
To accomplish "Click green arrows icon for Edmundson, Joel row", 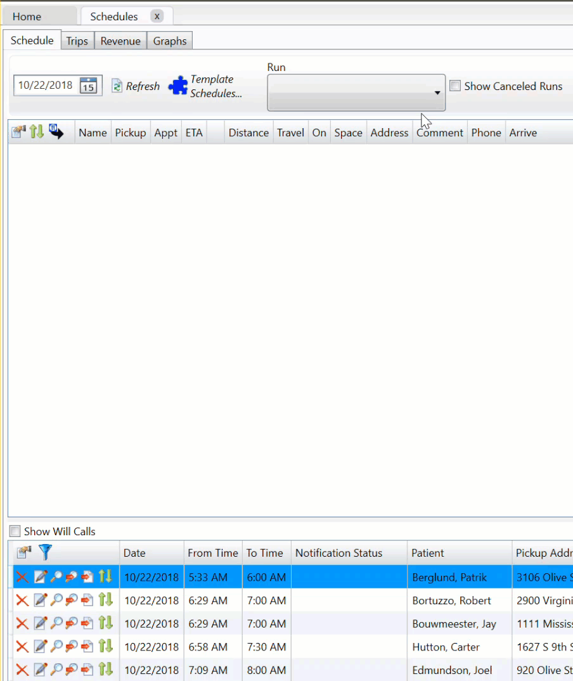I will click(x=105, y=670).
